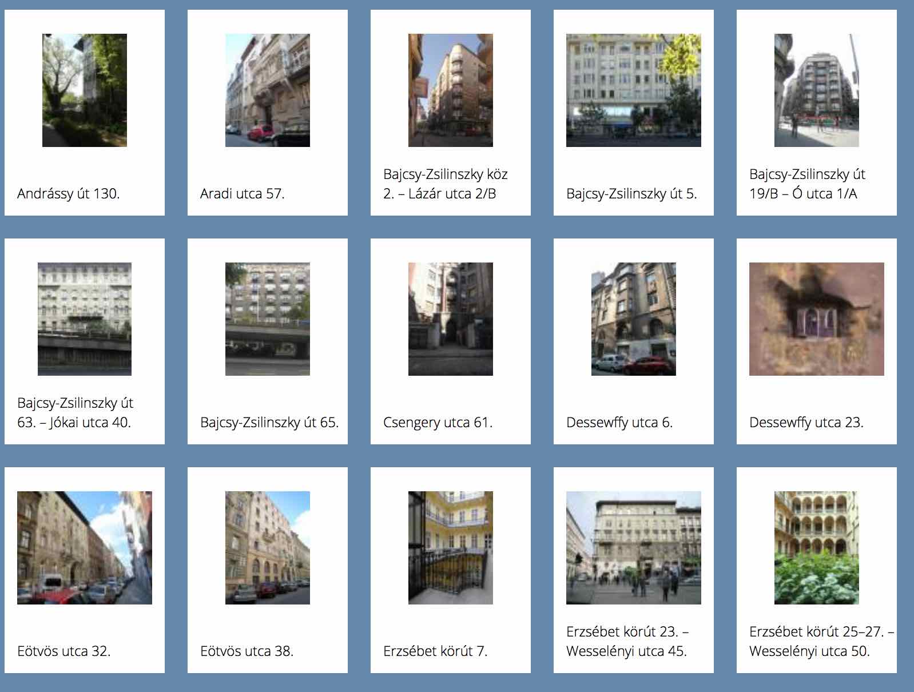Open the Bajcsy-Zsilinszky út 5. building photo
This screenshot has width=914, height=692.
(x=634, y=90)
